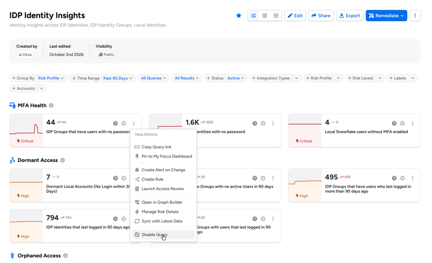432x263 pixels.
Task: Open the page-level three-dot menu
Action: tap(415, 16)
